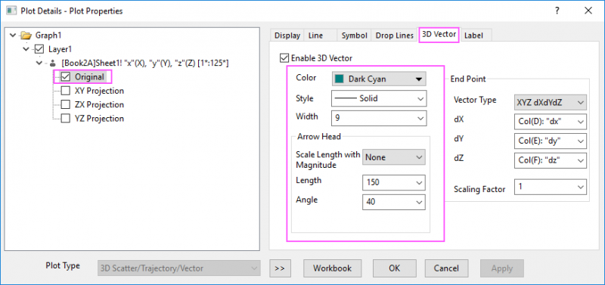Click the plot dataset icon beside Book2A

tap(52, 63)
